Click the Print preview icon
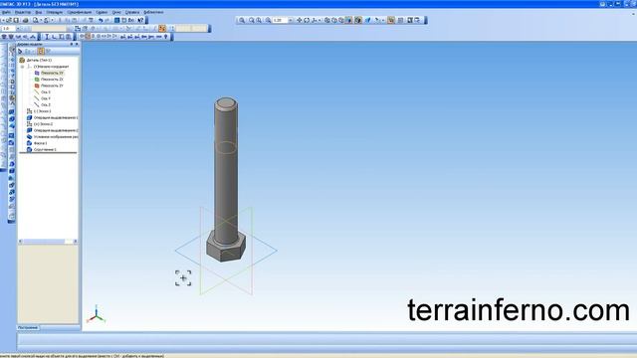 (x=36, y=20)
